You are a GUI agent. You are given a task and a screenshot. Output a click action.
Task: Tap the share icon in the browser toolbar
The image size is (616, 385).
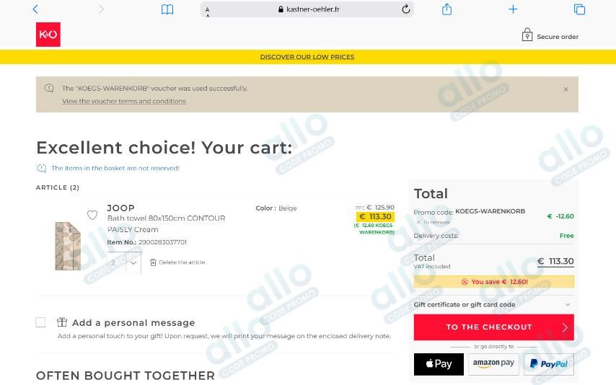pyautogui.click(x=446, y=9)
